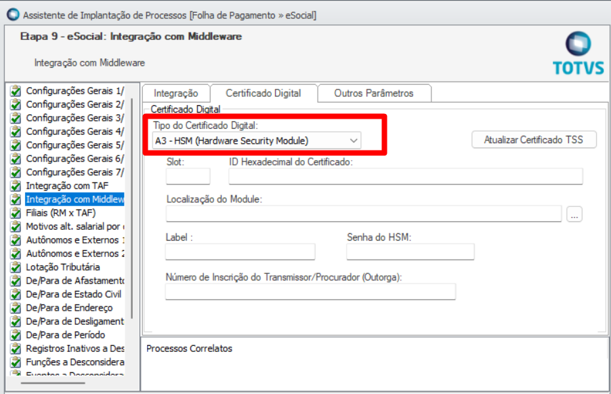Select the highlighted Integração com Middleware step
Viewport: 611px width, 394px height.
(75, 199)
